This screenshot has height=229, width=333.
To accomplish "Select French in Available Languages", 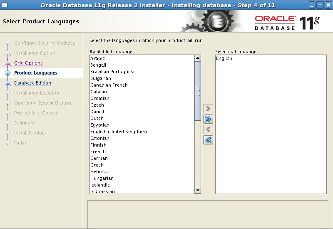I will 142,152.
